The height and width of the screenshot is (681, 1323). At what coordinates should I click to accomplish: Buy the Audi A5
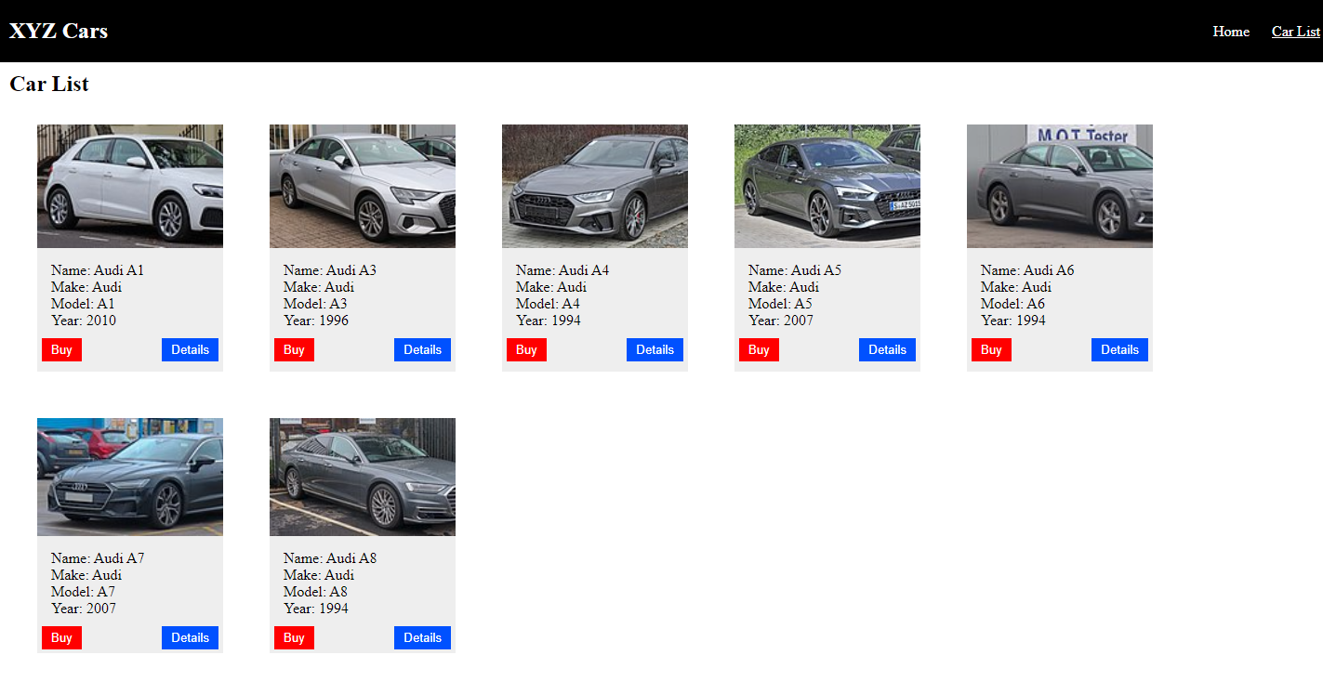coord(759,349)
